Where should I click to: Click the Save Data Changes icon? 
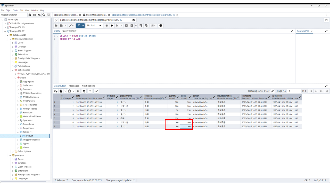pyautogui.click(x=84, y=91)
